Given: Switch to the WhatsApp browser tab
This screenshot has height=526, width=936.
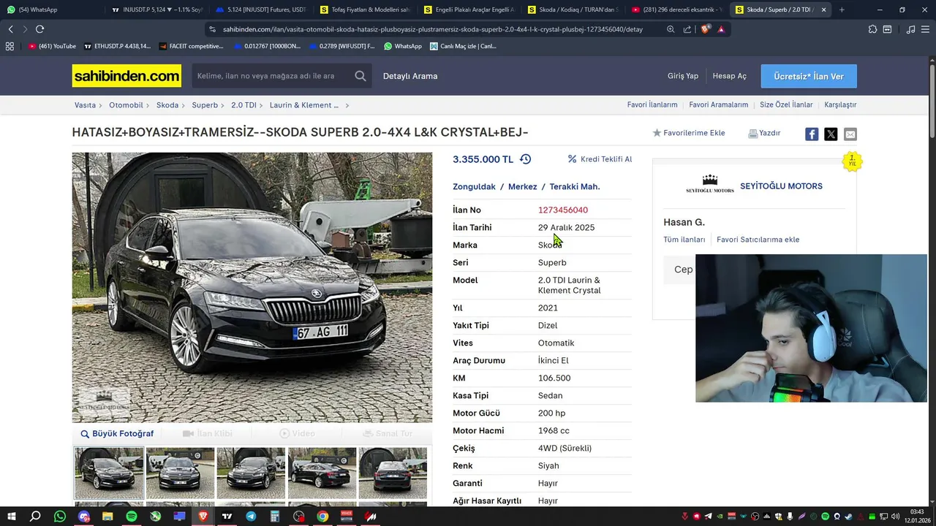Looking at the screenshot, I should coord(51,9).
